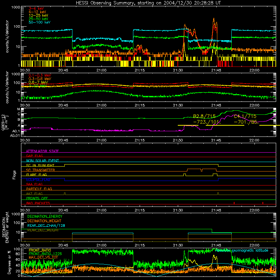Select the SAA_FLAG label
The image size is (280, 280).
coord(34,184)
